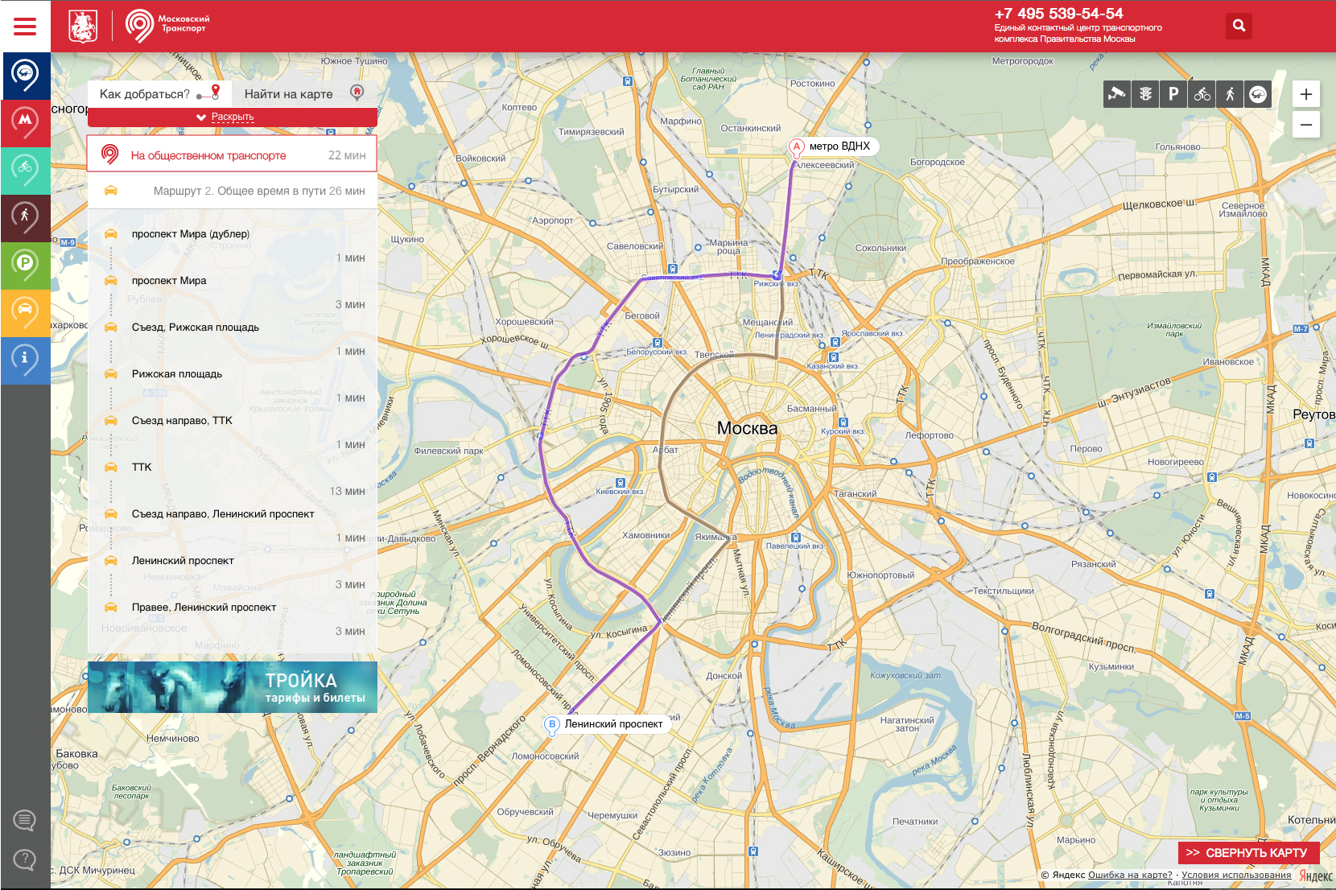Click taxi icon beside Маршрут 2
This screenshot has height=890, width=1336.
click(111, 191)
